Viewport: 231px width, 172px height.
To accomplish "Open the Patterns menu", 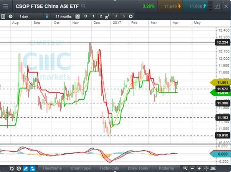I will [166, 168].
